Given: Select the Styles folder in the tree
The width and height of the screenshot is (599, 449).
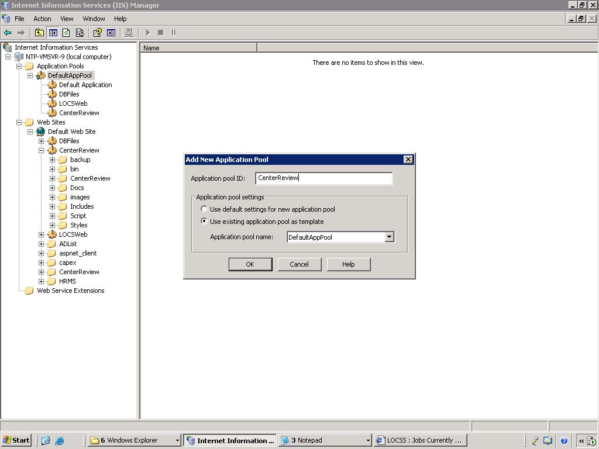Looking at the screenshot, I should [x=79, y=225].
